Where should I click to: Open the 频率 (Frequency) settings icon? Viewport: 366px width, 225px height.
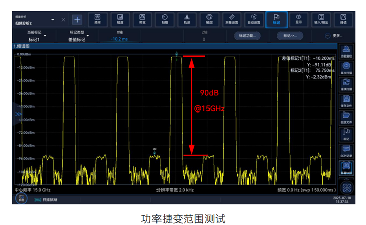point(97,19)
